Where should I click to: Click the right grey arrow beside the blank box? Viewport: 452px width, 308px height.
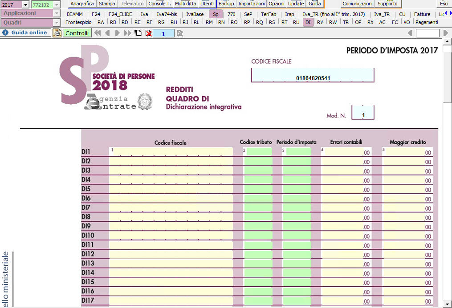pyautogui.click(x=446, y=33)
